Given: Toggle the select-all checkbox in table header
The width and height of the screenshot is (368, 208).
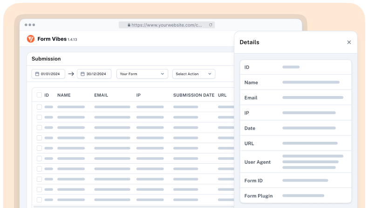Looking at the screenshot, I should 39,95.
